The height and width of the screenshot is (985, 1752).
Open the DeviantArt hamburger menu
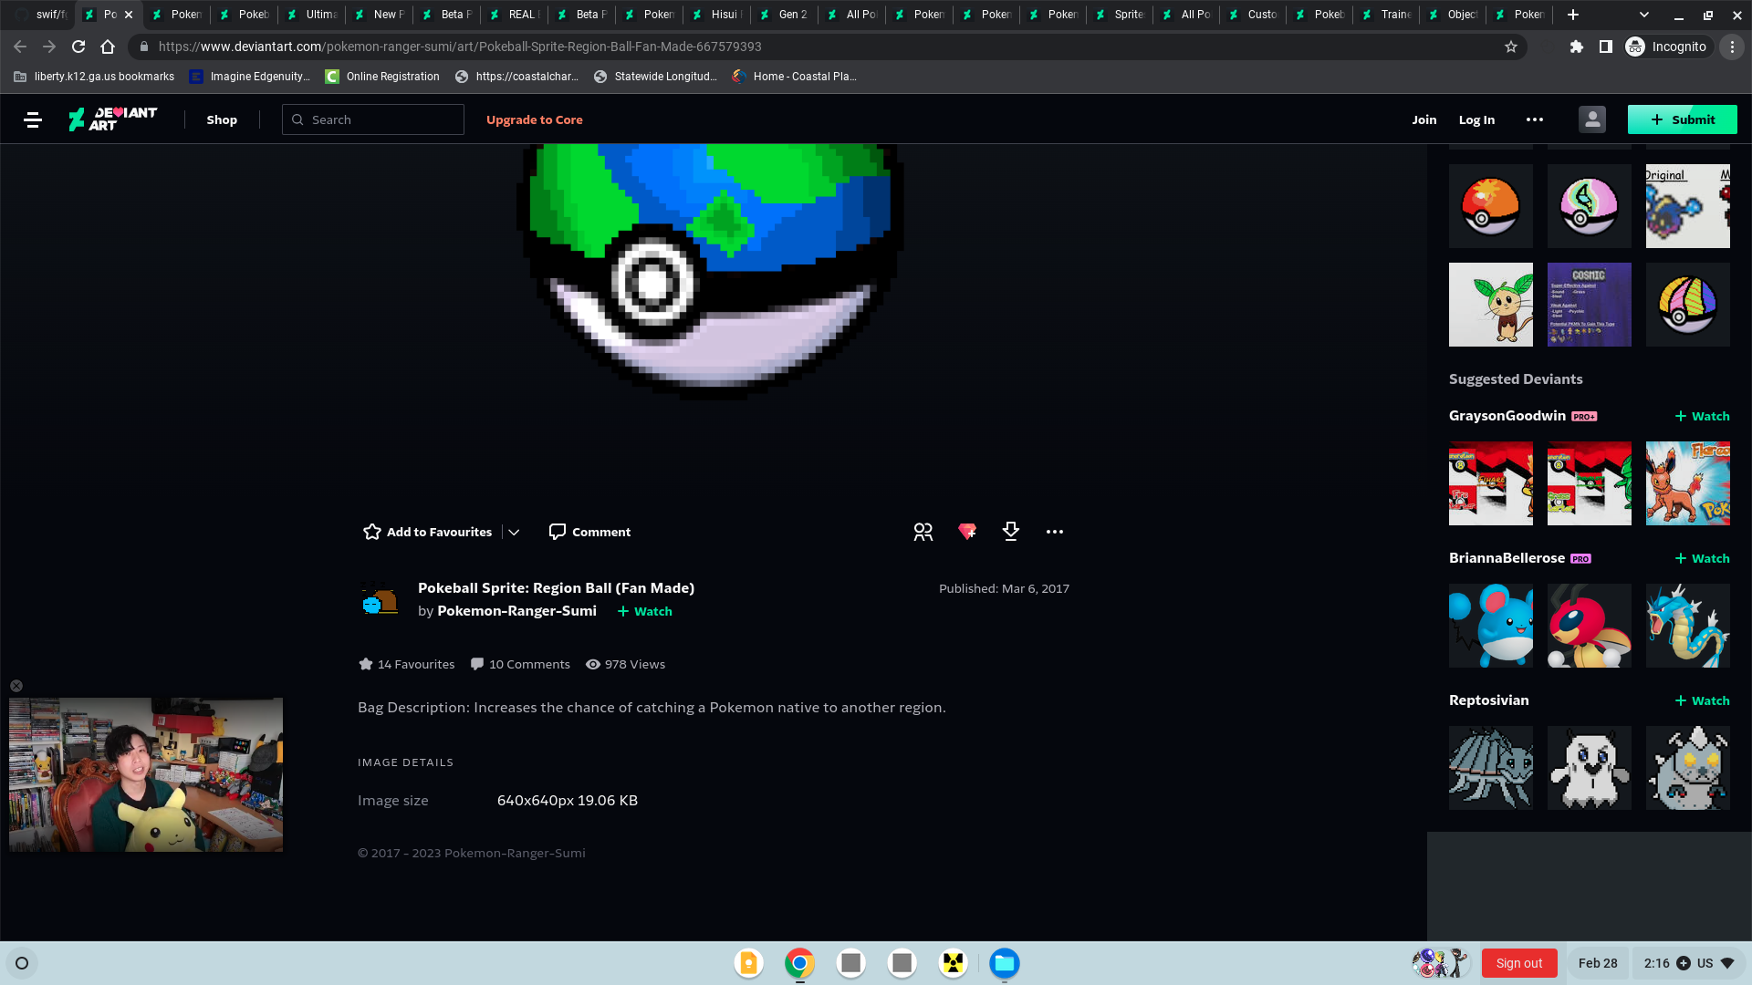[33, 119]
